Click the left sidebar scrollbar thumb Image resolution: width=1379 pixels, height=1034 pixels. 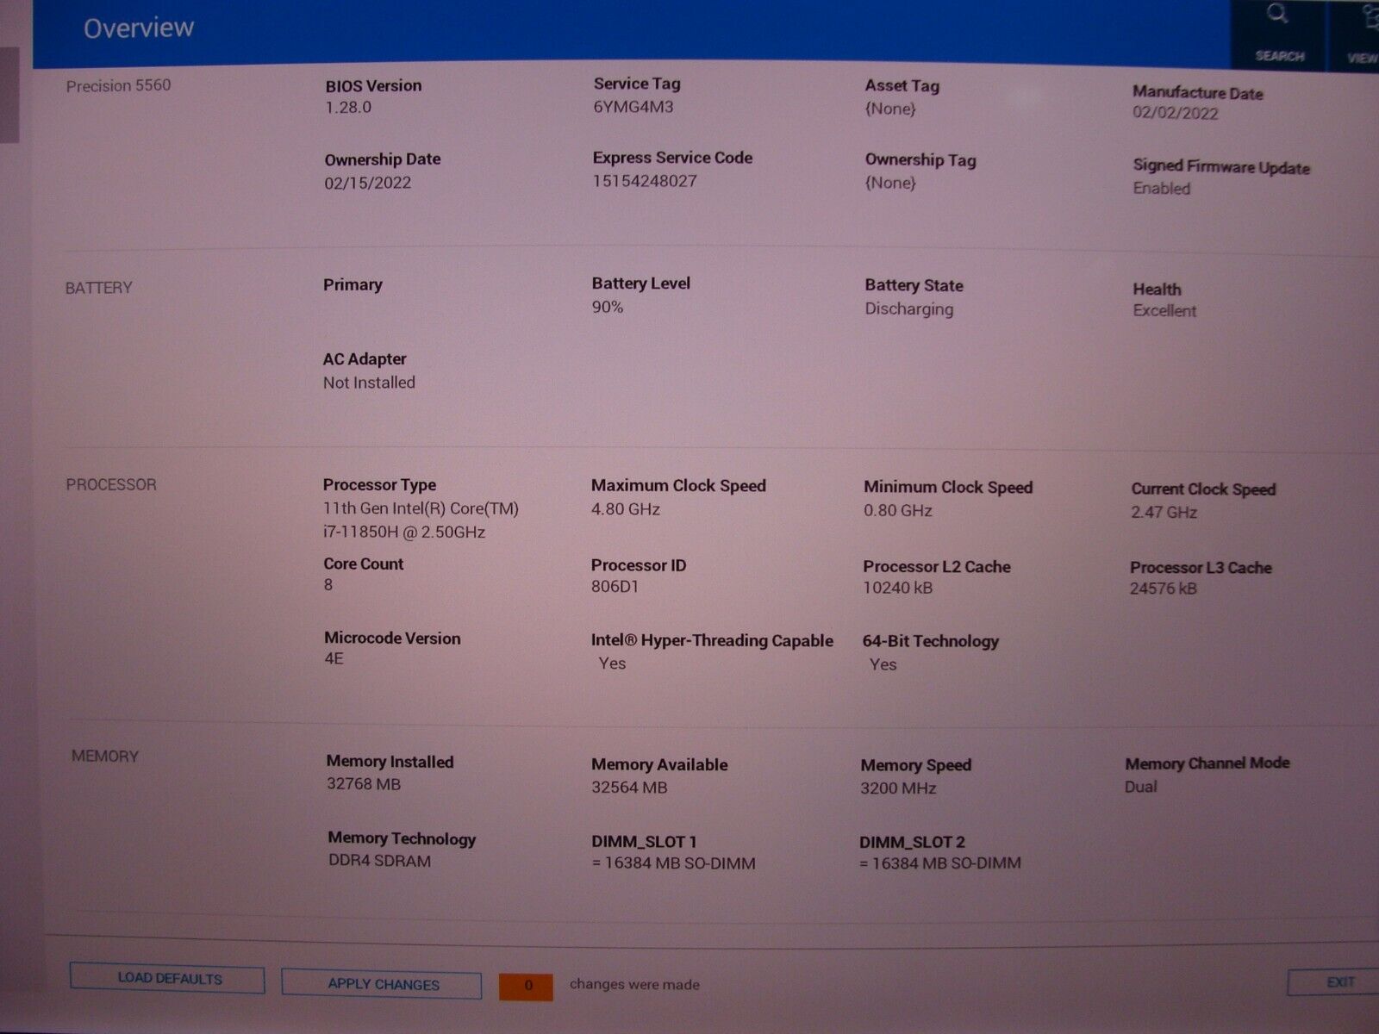(x=9, y=95)
